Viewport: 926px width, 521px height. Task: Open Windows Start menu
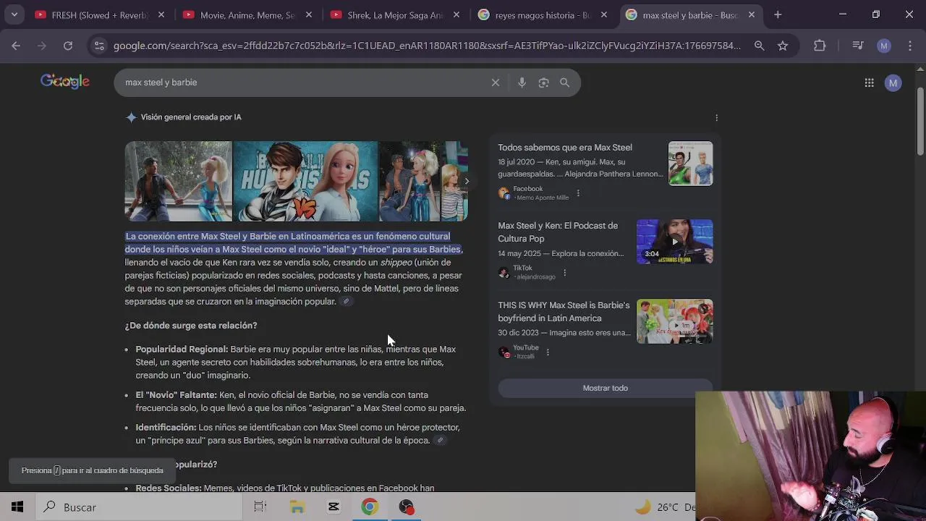tap(17, 507)
